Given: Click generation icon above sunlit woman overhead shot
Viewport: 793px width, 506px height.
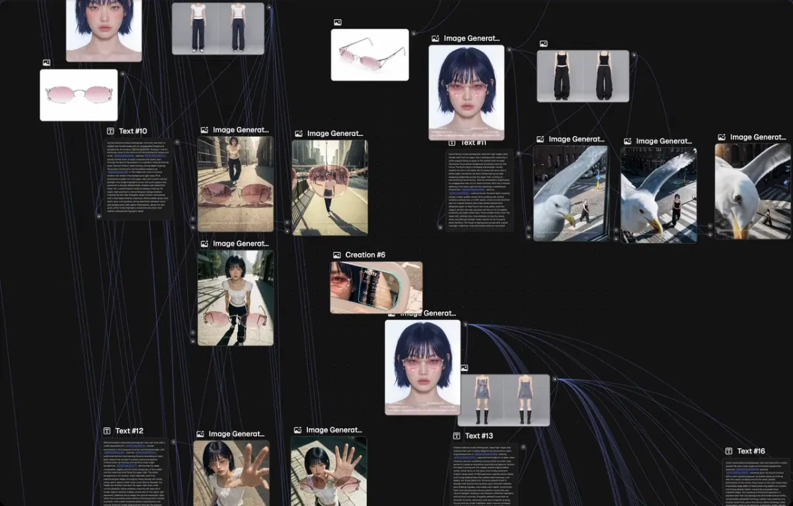Looking at the screenshot, I should click(204, 244).
